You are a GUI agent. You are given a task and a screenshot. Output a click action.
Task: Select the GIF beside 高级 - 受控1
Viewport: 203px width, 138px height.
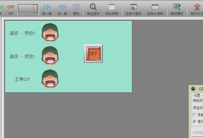(x=50, y=56)
